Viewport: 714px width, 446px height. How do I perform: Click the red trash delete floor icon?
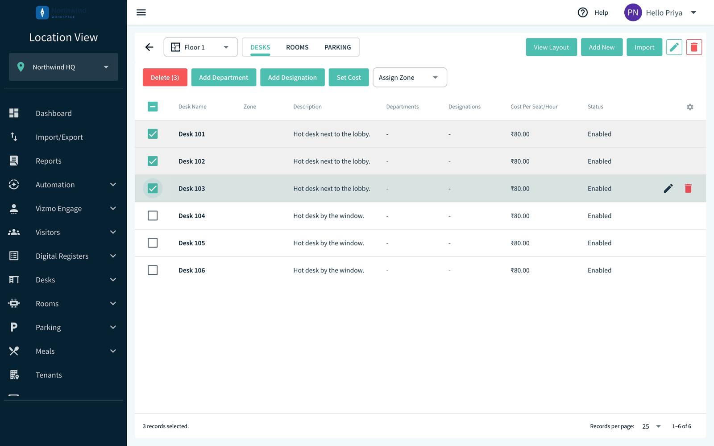pos(694,47)
